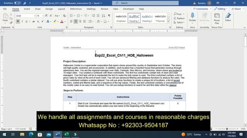Open File Explorer from taskbar
Image resolution: width=247 pixels, height=138 pixels.
22,135
